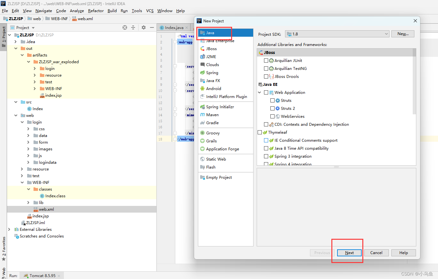This screenshot has height=279, width=438.
Task: Choose Empty Project type
Action: click(x=225, y=177)
